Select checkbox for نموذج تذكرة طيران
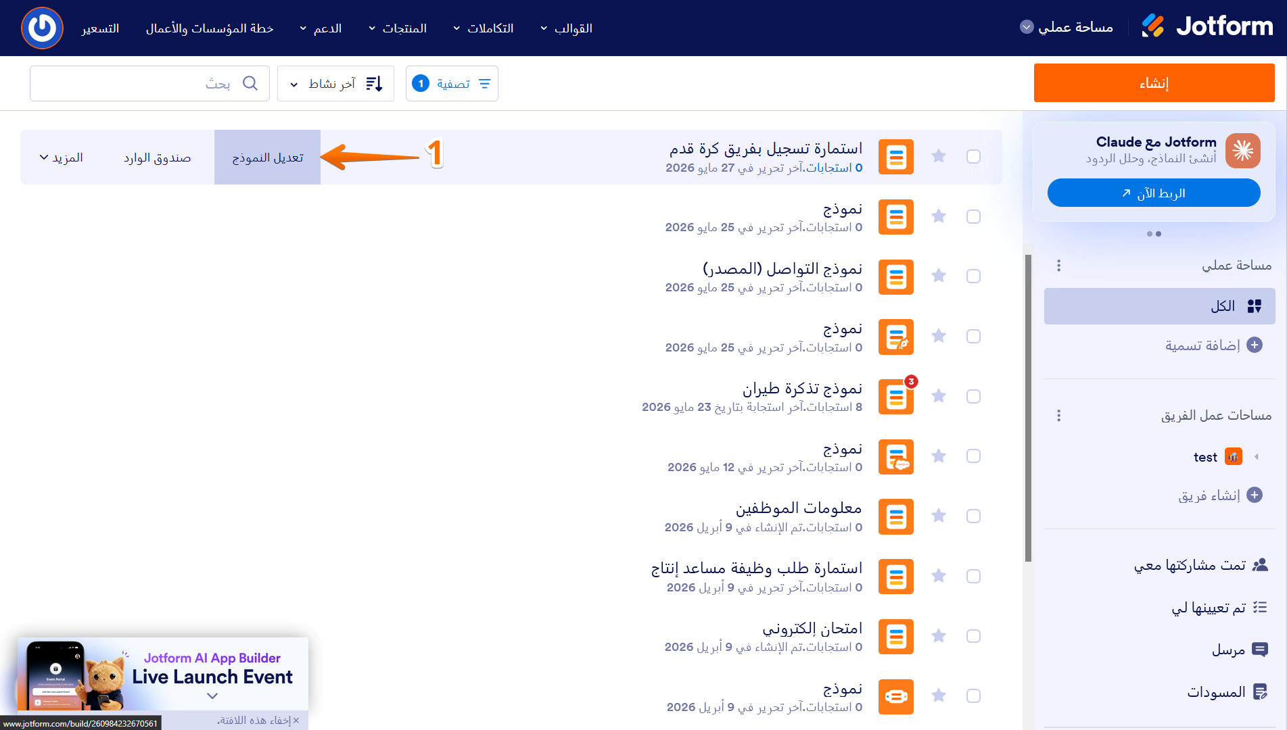 [973, 396]
